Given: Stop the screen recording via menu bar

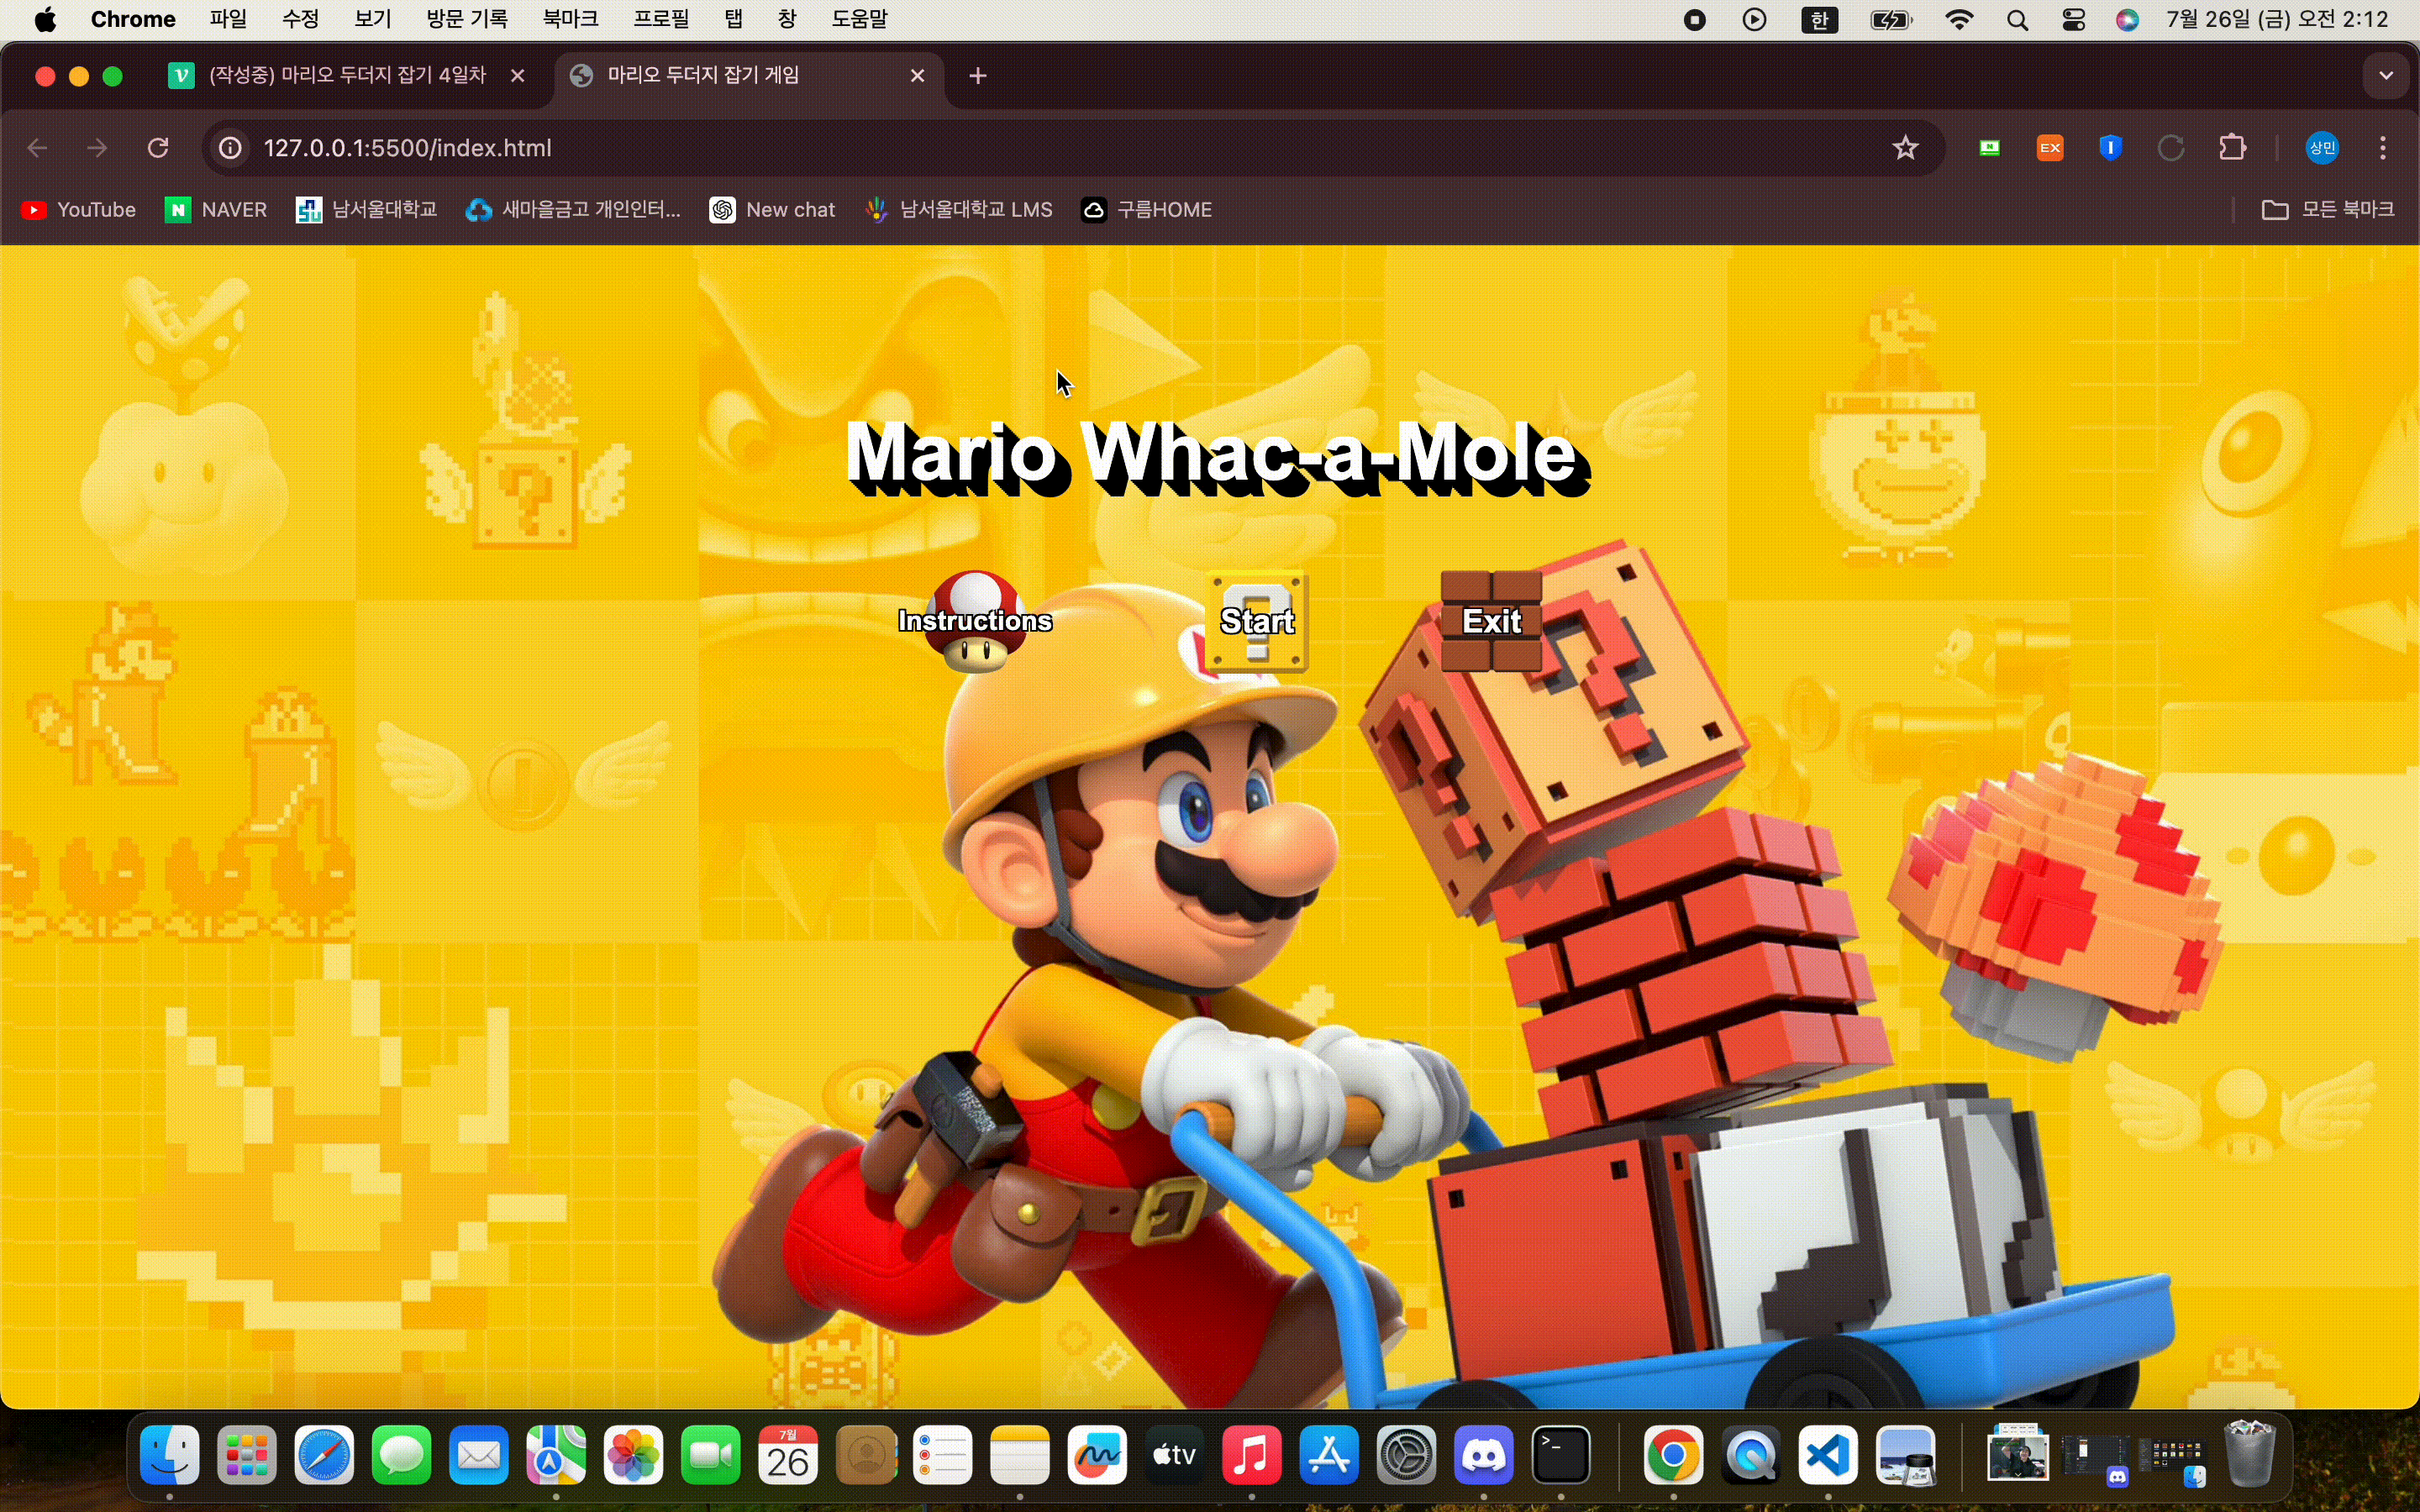Looking at the screenshot, I should click(x=1693, y=19).
